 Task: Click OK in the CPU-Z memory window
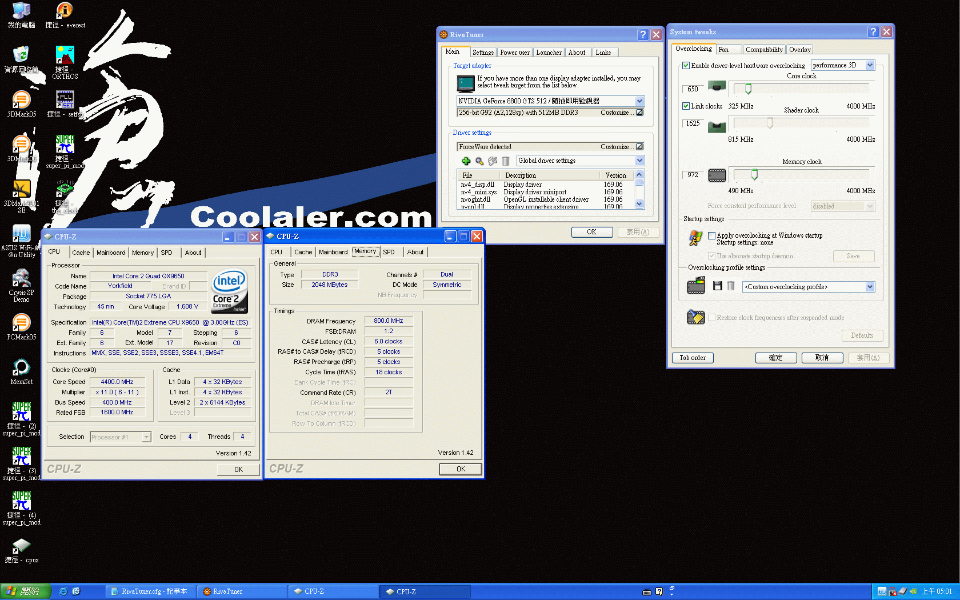[x=461, y=469]
